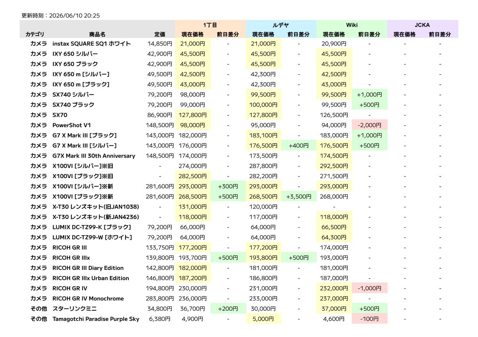
Task: Click the 117,000円 ルデヤ price cell
Action: click(263, 217)
